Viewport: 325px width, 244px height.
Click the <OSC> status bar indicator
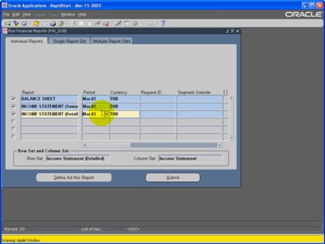[133, 229]
